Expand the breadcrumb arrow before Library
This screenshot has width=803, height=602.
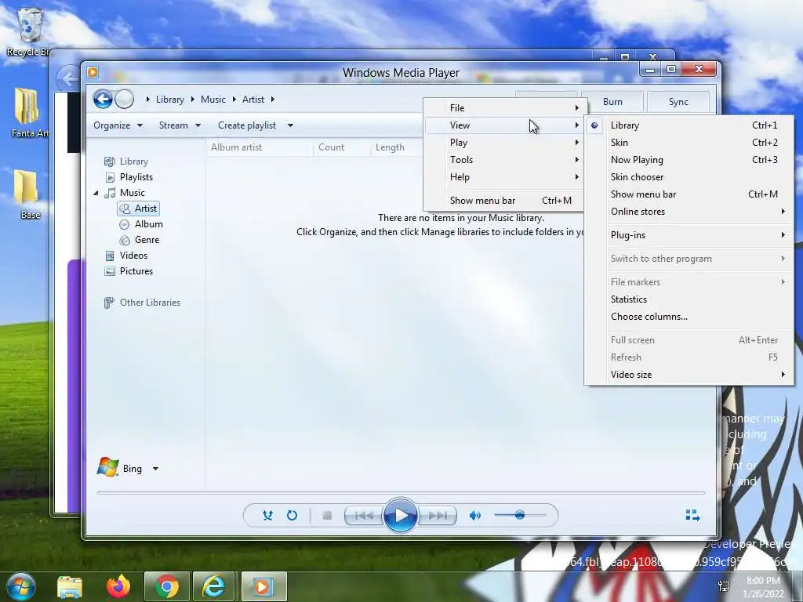[x=147, y=100]
